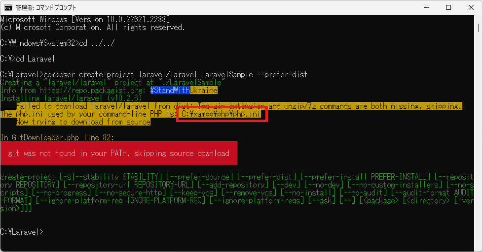Maximize the Command Prompt window
This screenshot has height=252, width=483.
point(448,7)
